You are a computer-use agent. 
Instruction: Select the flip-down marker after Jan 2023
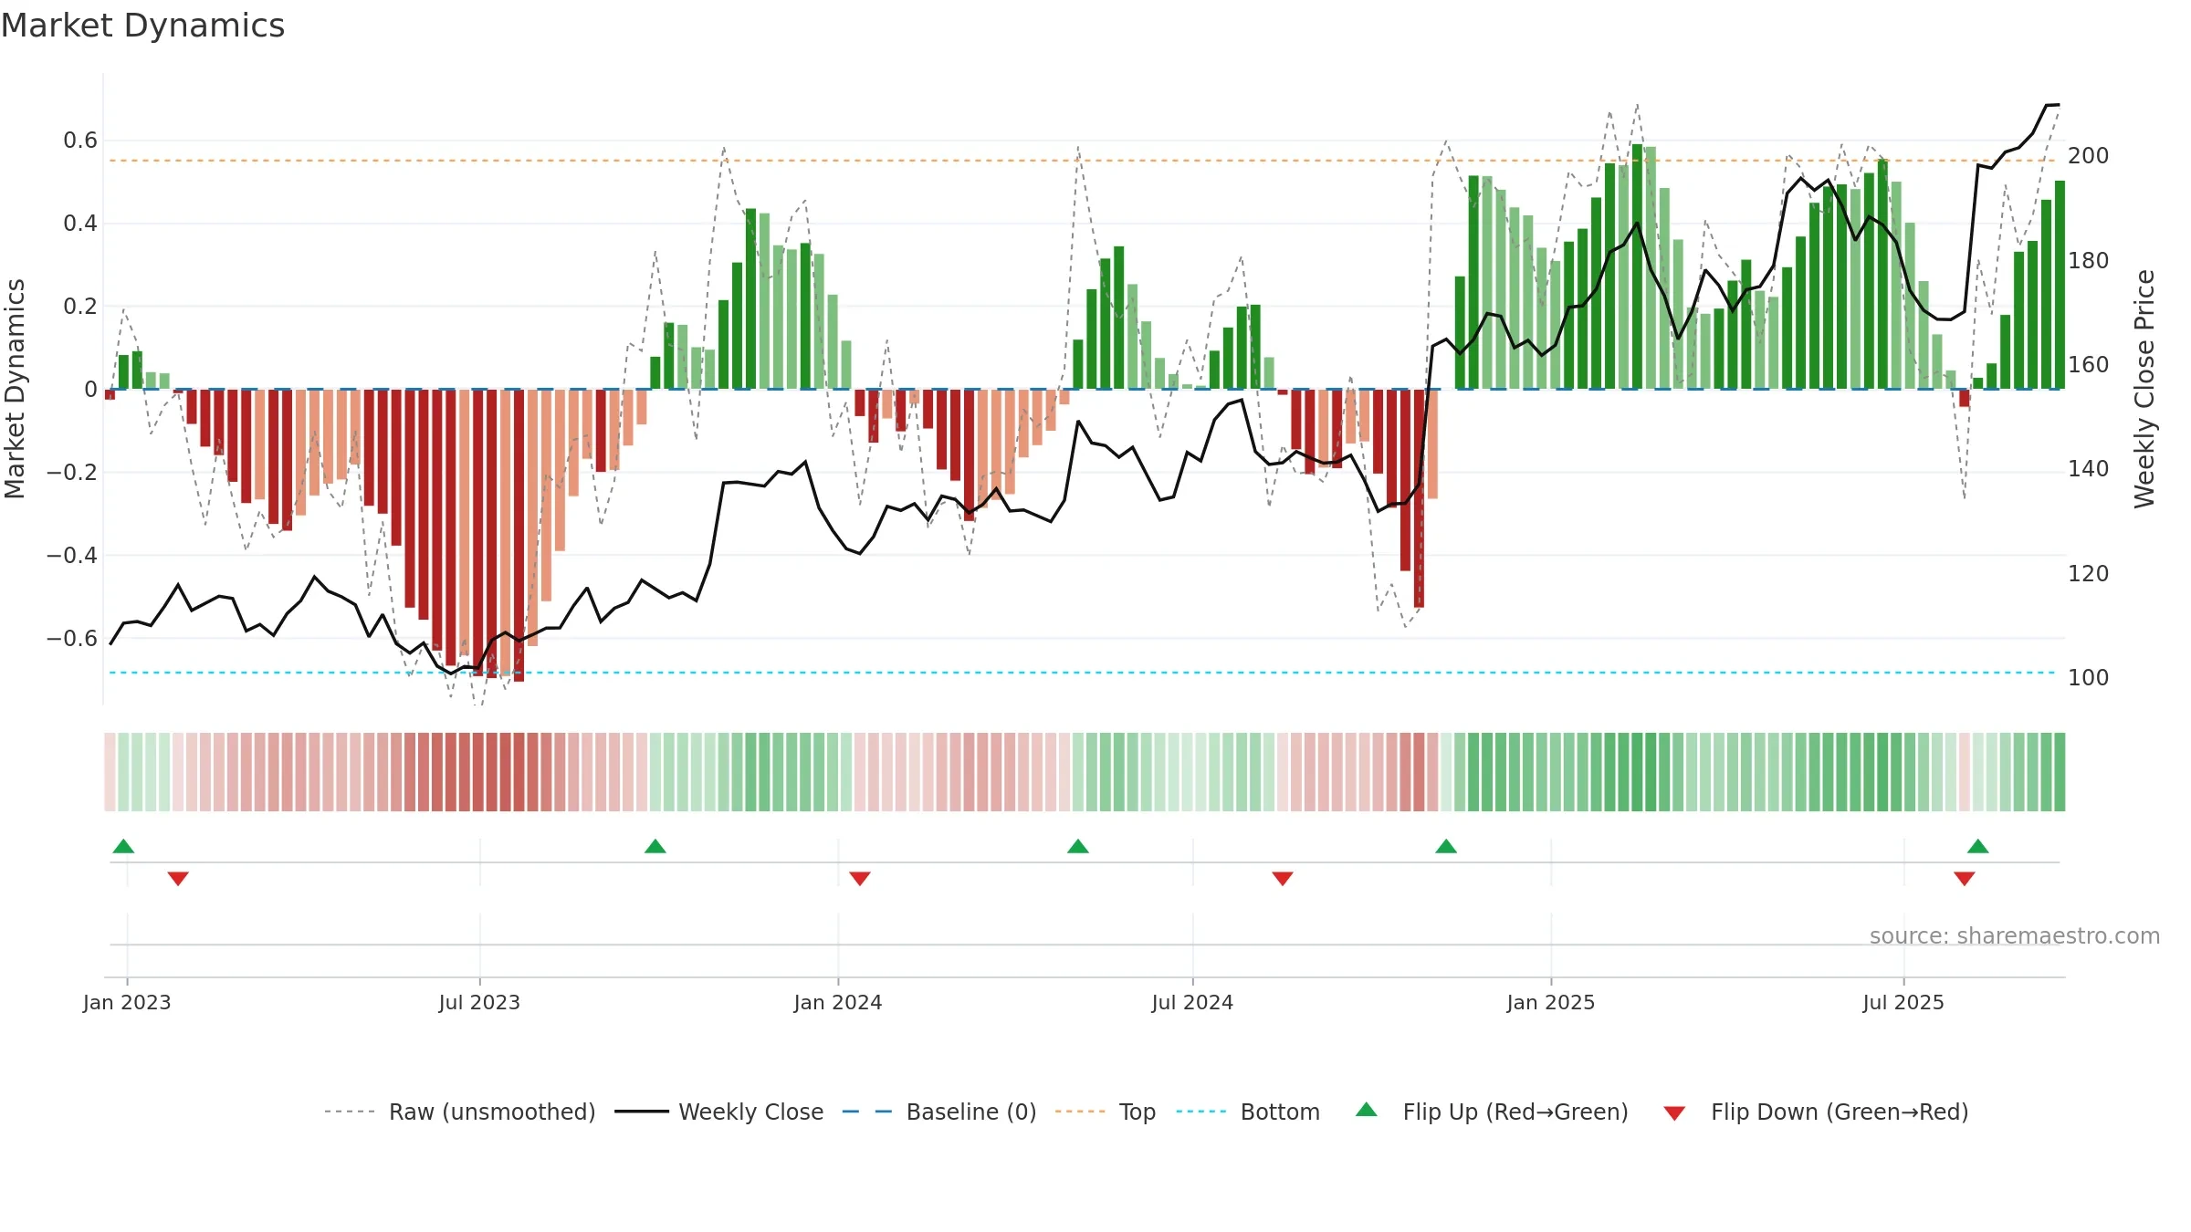[x=178, y=879]
